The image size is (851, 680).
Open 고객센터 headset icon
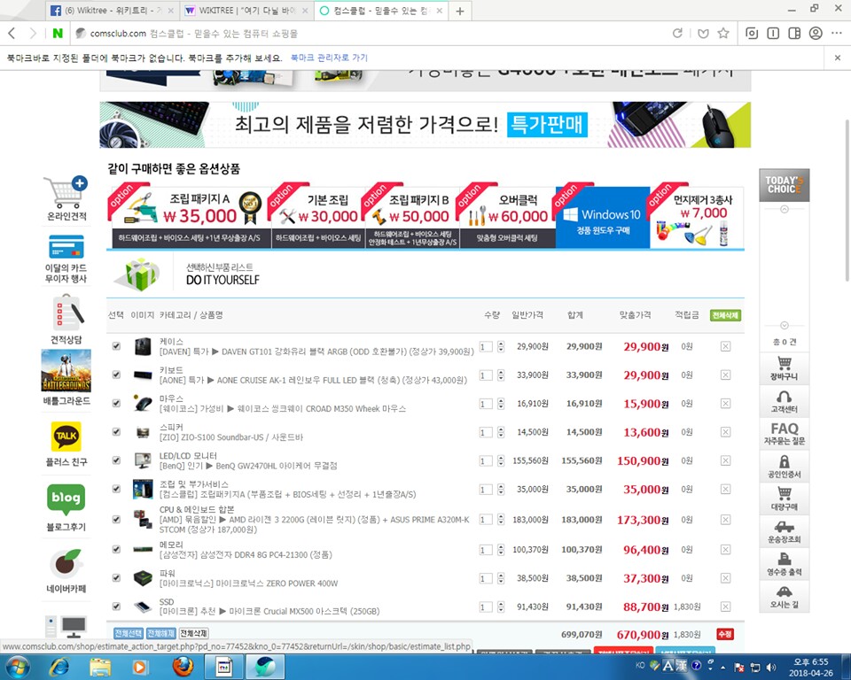[785, 401]
